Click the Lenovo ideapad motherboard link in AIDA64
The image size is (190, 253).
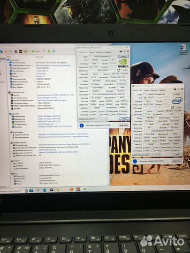(46, 98)
